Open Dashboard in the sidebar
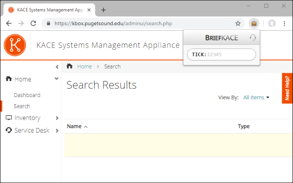The image size is (293, 183). [27, 95]
